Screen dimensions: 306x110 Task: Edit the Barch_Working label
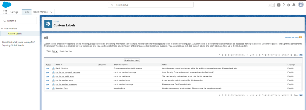point(47,68)
